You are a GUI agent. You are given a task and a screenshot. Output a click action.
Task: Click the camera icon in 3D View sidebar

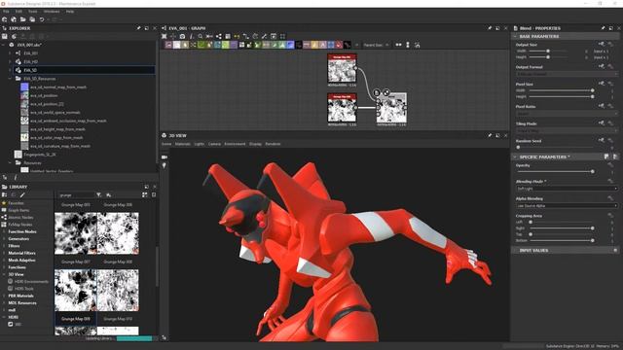pyautogui.click(x=165, y=157)
